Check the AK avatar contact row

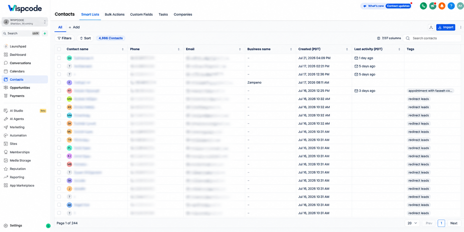pos(59,205)
